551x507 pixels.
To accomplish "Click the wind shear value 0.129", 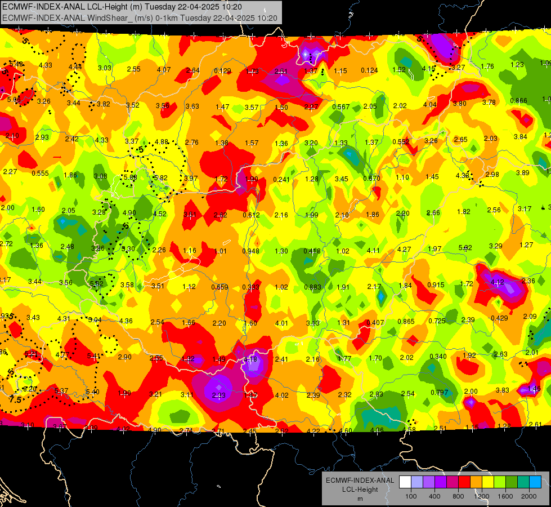I will 222,71.
